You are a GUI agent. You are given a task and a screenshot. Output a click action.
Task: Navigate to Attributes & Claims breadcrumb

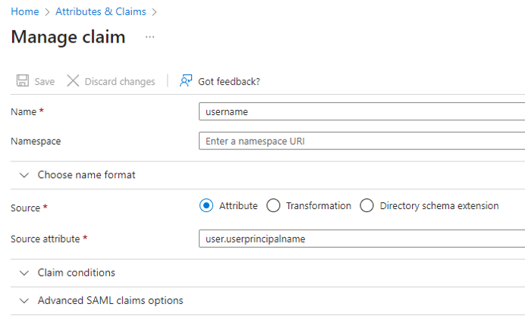click(102, 12)
